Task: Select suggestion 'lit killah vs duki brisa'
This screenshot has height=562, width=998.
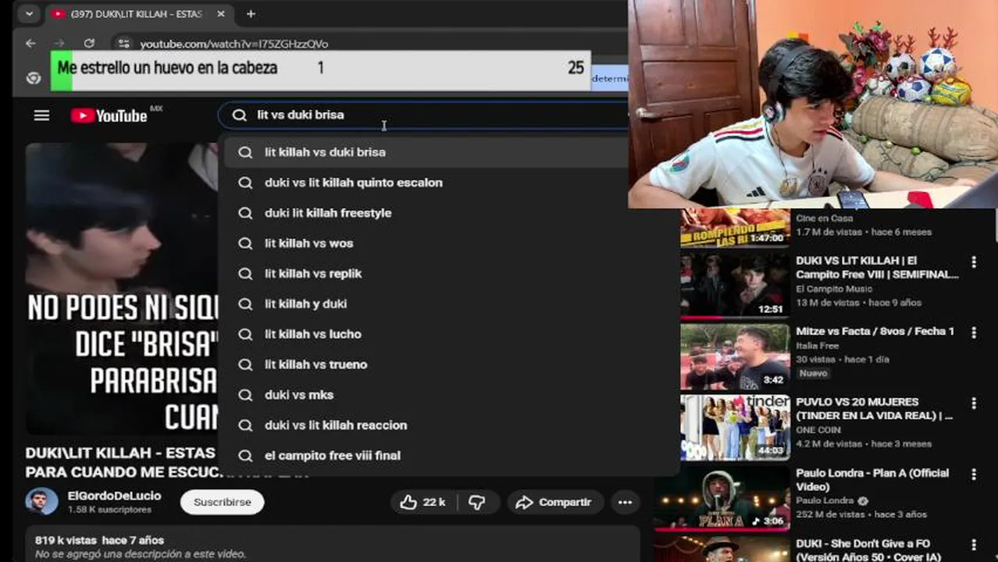Action: [x=426, y=152]
